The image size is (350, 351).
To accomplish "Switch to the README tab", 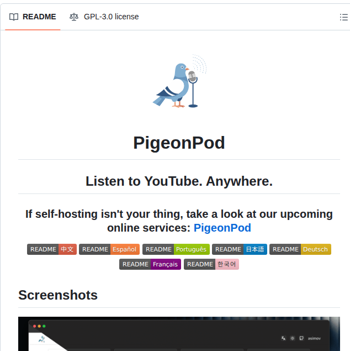I will point(33,17).
